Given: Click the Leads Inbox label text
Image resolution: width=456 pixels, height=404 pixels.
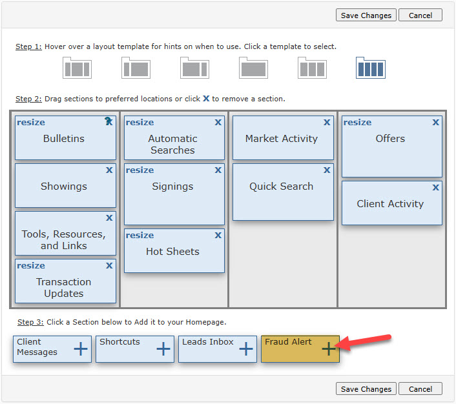Looking at the screenshot, I should tap(207, 342).
